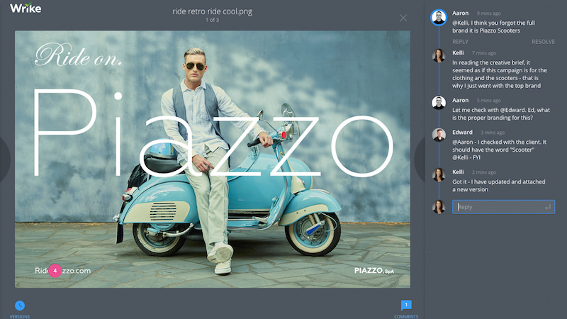
Task: Click the '3 mins ago' timestamp
Action: coord(493,133)
